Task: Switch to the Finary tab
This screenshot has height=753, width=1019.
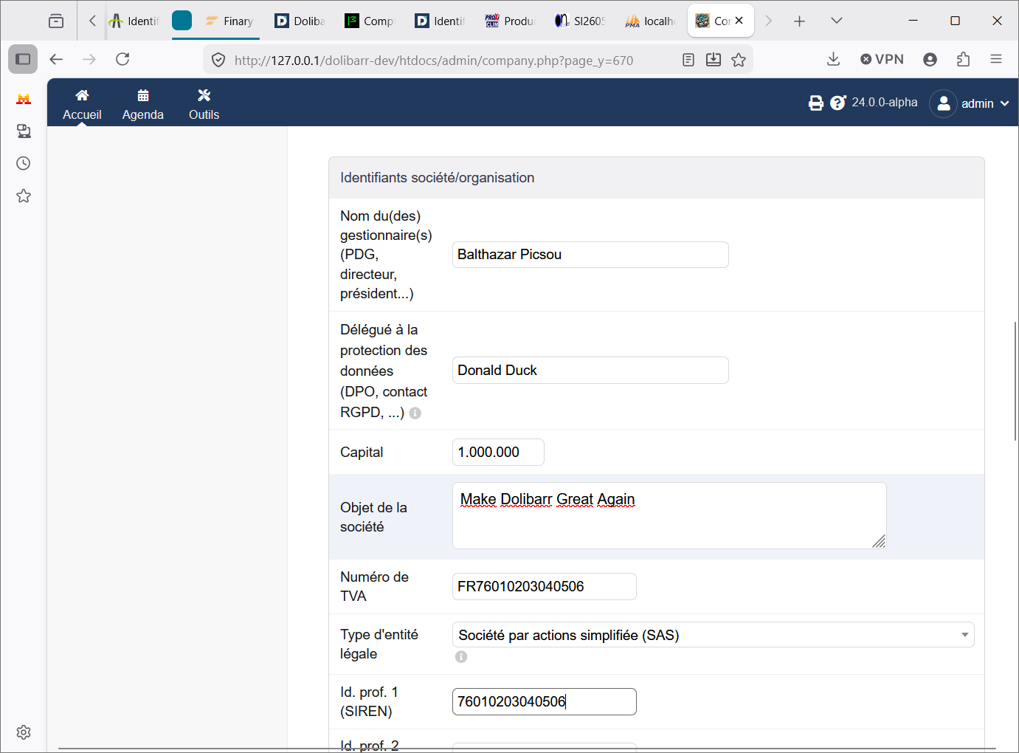Action: coord(229,21)
